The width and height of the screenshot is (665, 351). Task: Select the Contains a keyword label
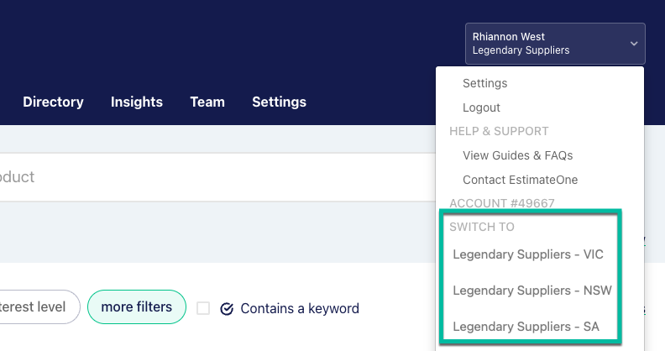tap(300, 309)
